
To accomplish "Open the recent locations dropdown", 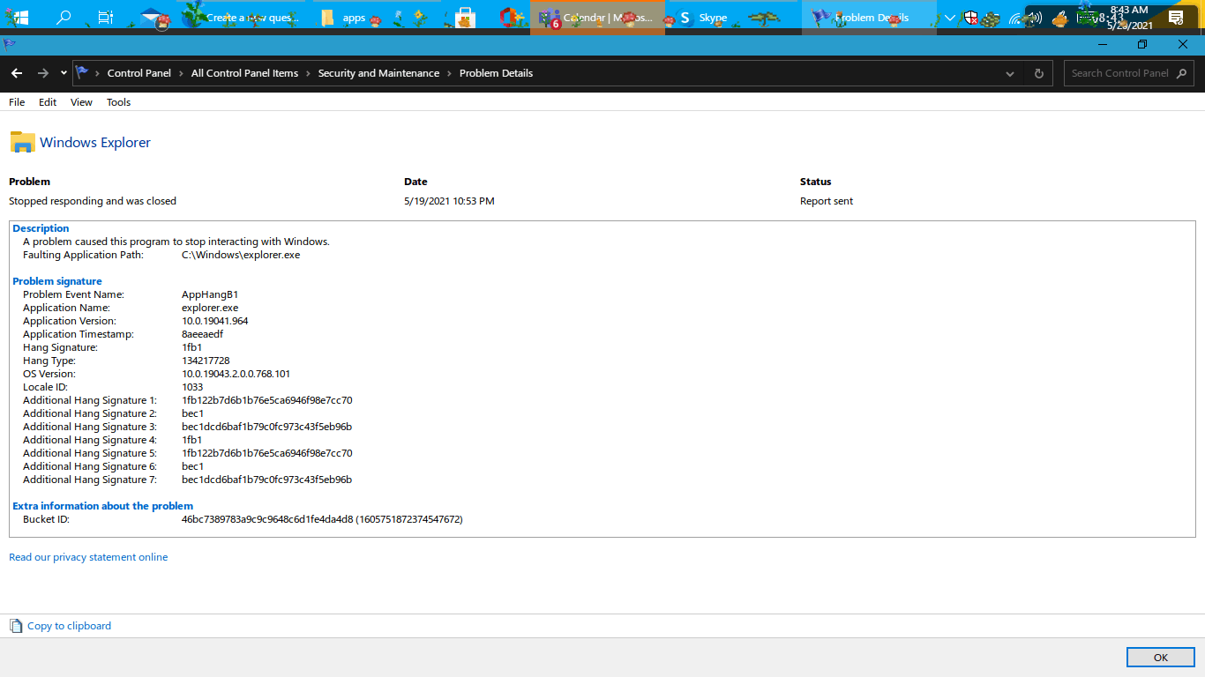I will (64, 73).
